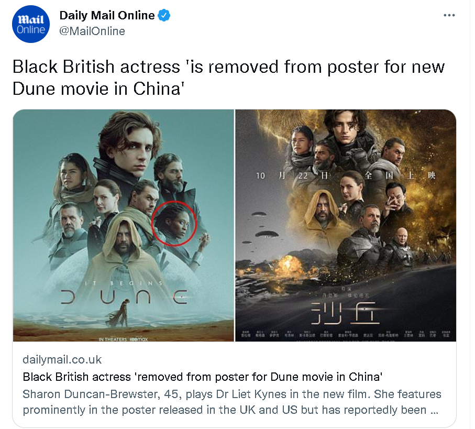Click the Sharon Duncan-Brewster article description
475x429 pixels.
232,402
